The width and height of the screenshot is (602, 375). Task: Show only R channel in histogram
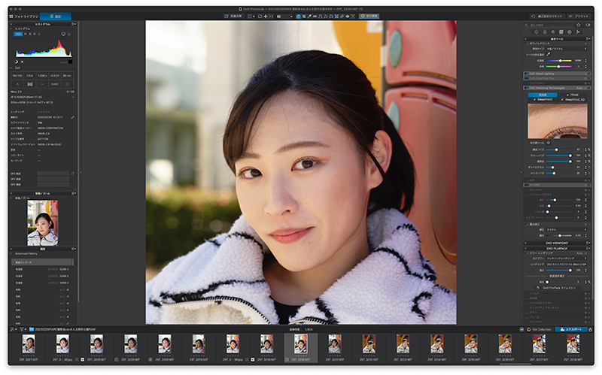click(x=26, y=34)
